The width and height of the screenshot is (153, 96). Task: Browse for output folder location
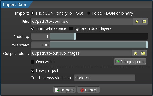pos(143,53)
